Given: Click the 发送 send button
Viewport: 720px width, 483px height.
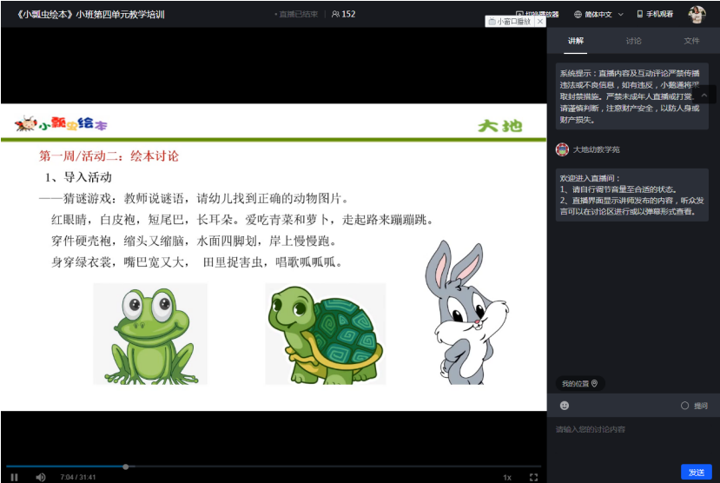Looking at the screenshot, I should (x=697, y=472).
